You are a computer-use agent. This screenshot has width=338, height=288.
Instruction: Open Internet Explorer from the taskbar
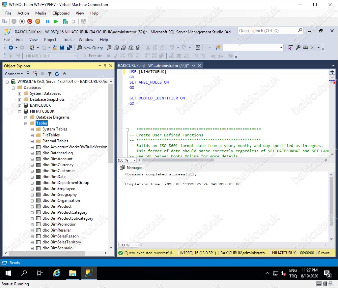pyautogui.click(x=56, y=273)
